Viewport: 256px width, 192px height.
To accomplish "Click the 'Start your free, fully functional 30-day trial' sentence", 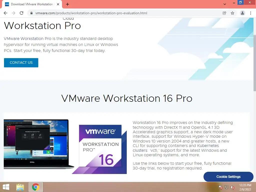I will [x=60, y=50].
